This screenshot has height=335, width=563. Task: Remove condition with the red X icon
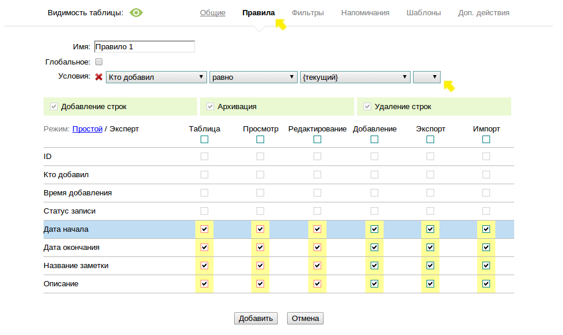99,77
